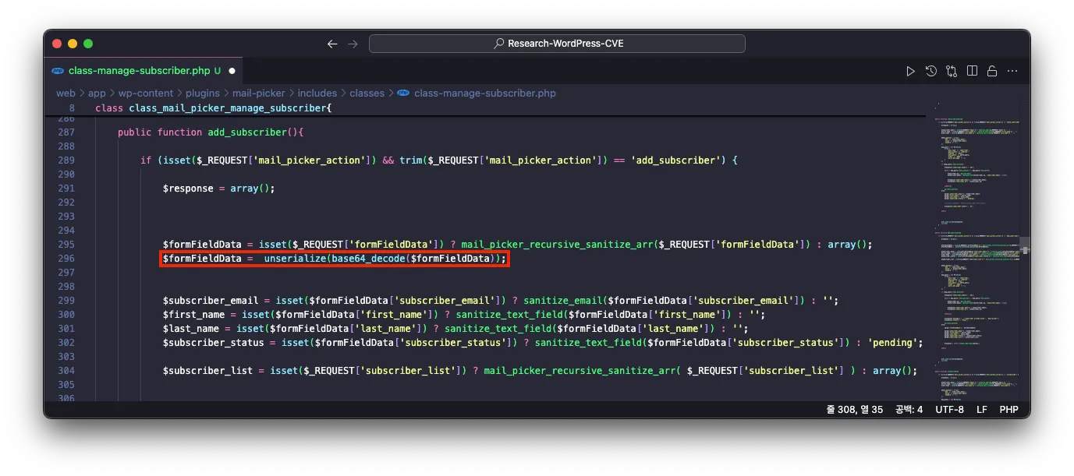This screenshot has height=476, width=1074.
Task: Open the 'includes' breadcrumb
Action: tap(317, 93)
